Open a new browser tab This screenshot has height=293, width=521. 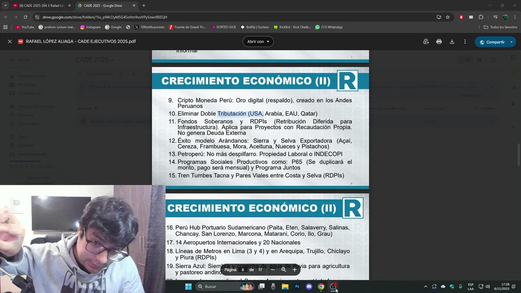[144, 5]
